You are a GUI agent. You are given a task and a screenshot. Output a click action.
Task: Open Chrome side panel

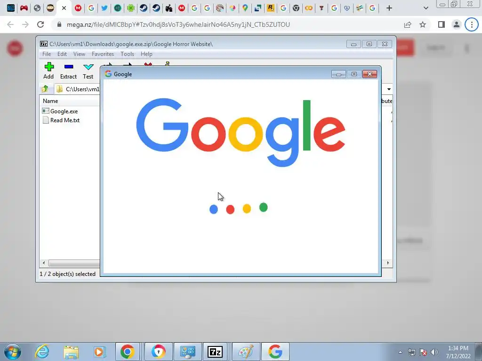coord(442,24)
